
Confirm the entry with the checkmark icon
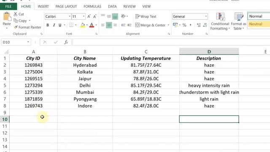tap(56, 42)
